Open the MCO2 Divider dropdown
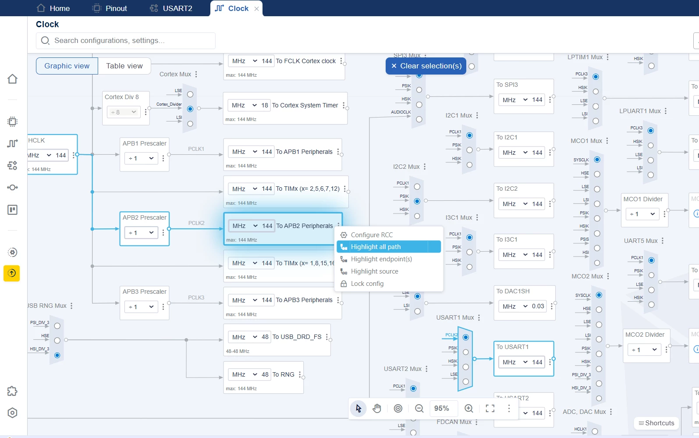699x438 pixels. pos(644,349)
